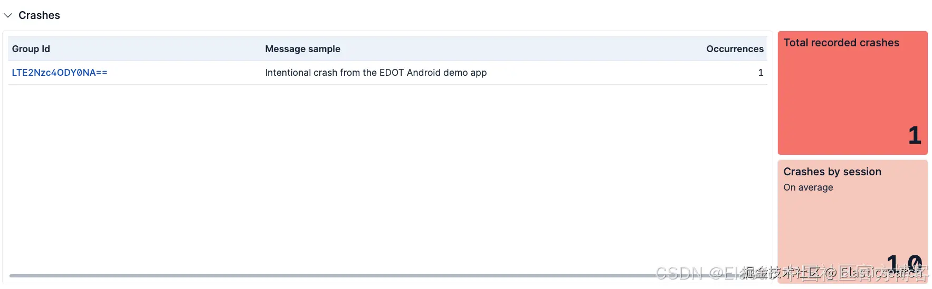Click the Total recorded crashes value 1
This screenshot has width=932, height=289.
tap(915, 135)
